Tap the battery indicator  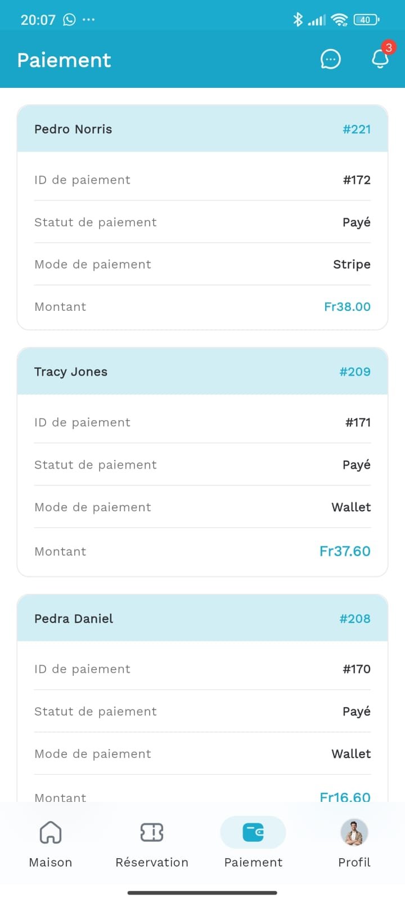pos(366,20)
